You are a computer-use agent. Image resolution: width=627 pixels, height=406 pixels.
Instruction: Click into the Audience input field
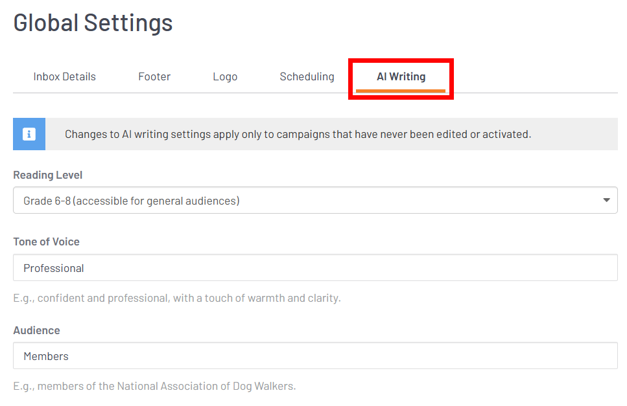coord(315,355)
